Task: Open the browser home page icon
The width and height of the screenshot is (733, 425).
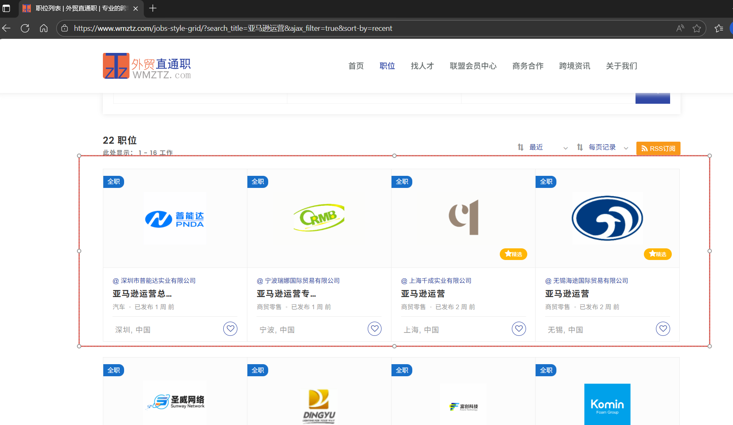Action: pyautogui.click(x=44, y=28)
